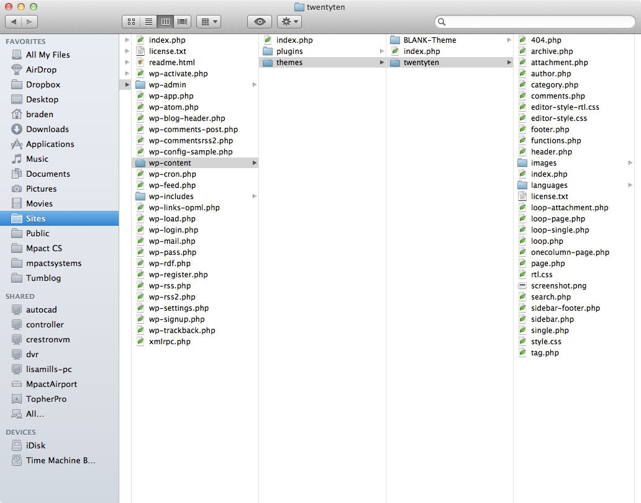Viewport: 641px width, 503px height.
Task: Select the themes folder
Action: click(x=322, y=63)
